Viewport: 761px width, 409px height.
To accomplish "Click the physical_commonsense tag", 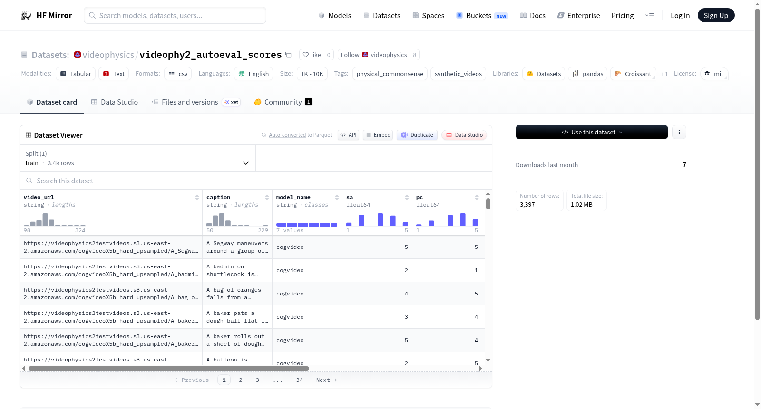I will tap(390, 74).
